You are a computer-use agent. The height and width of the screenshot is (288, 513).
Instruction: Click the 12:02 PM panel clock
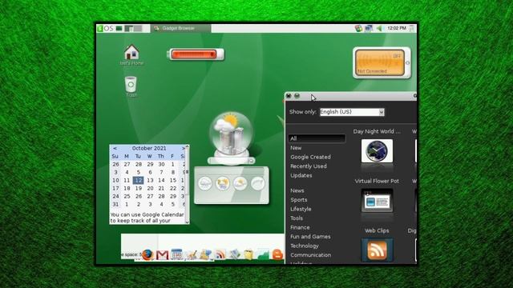click(x=397, y=29)
